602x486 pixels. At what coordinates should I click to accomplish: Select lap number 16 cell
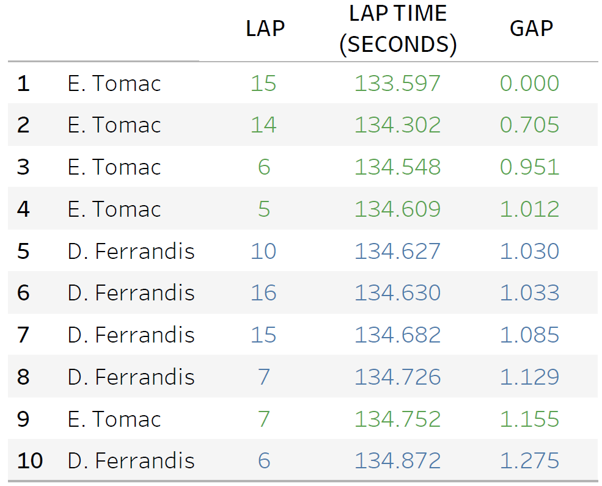[263, 293]
